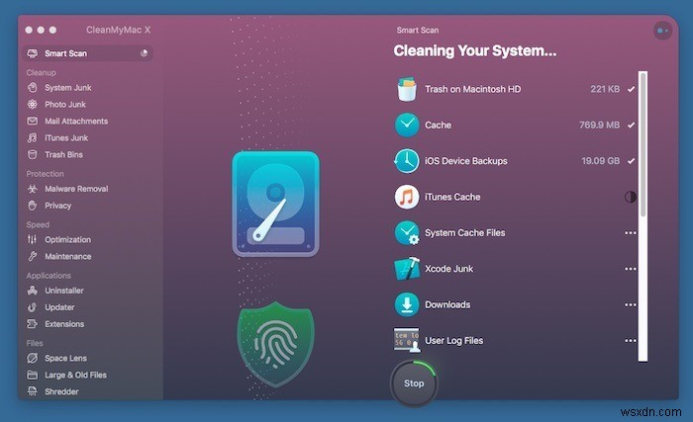Click the Smart Scan progress pie indicator
This screenshot has width=693, height=422.
point(145,53)
